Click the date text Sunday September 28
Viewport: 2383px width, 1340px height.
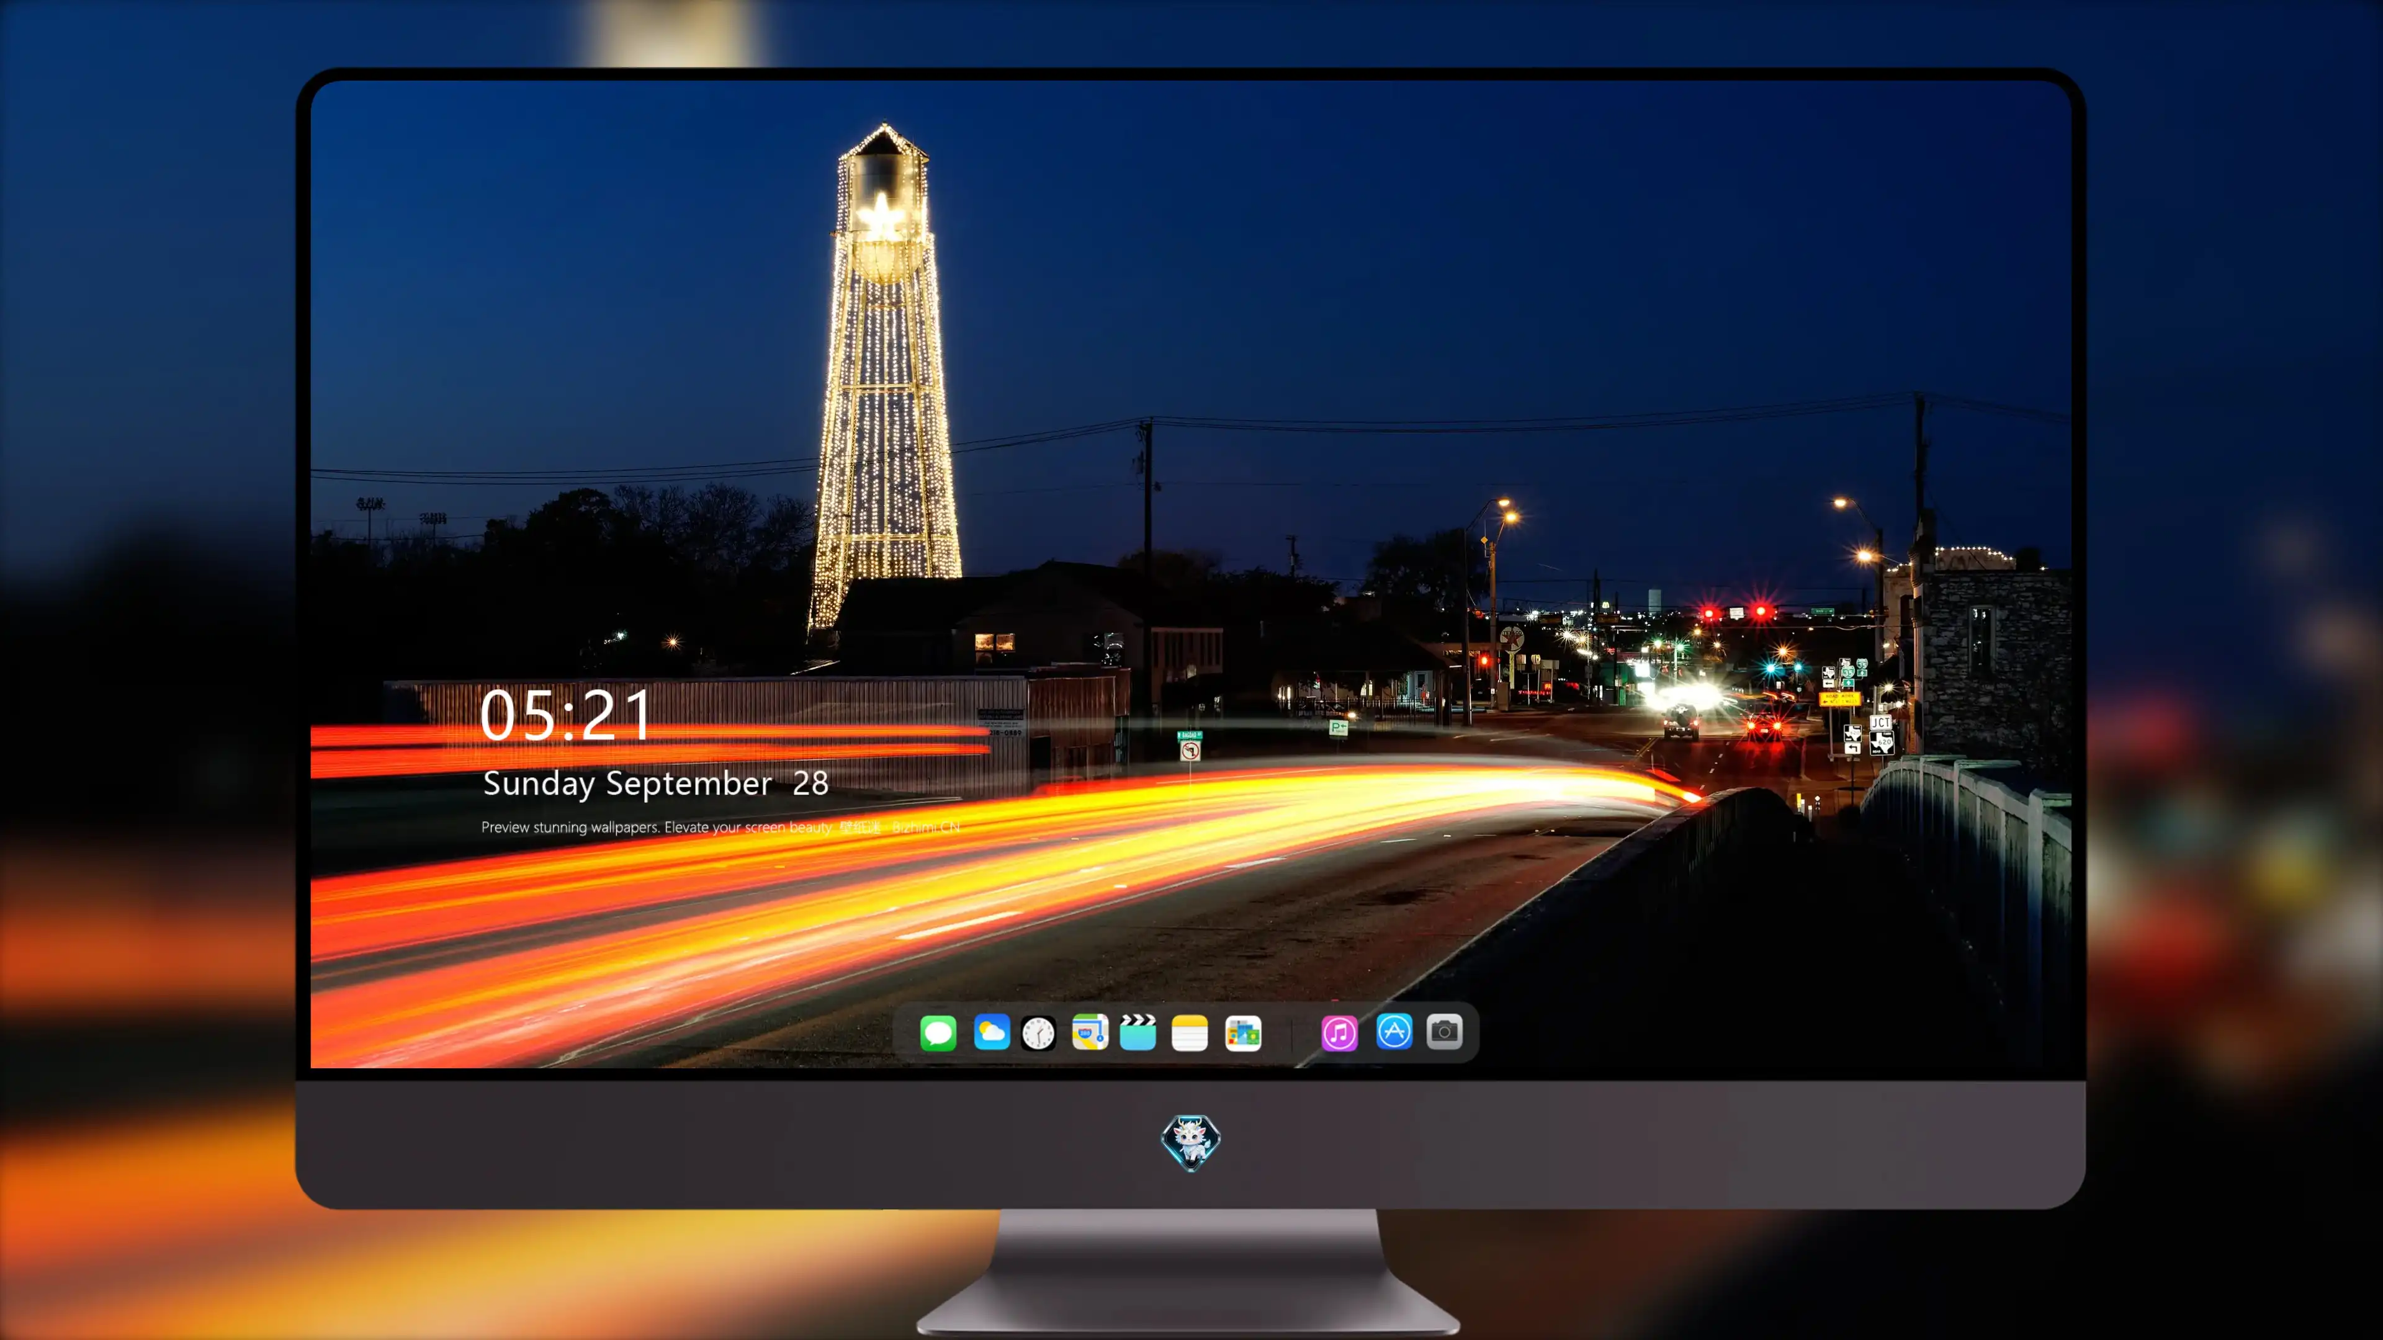(x=655, y=784)
